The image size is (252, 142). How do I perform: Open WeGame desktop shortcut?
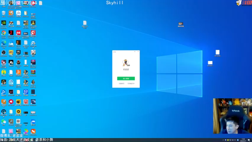[x=3, y=82]
